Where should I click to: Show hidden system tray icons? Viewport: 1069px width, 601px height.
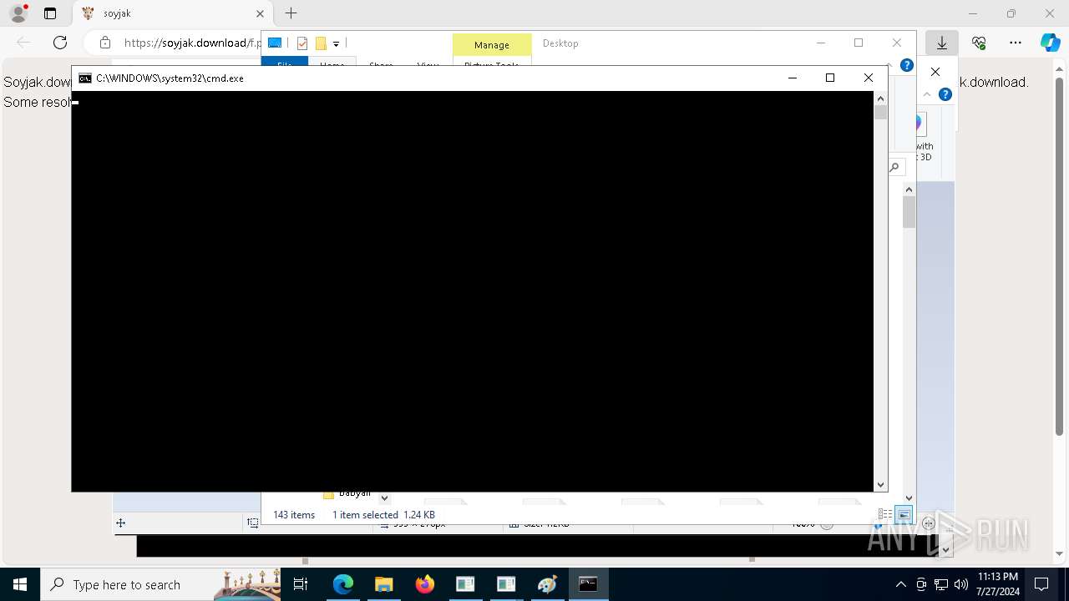[900, 584]
